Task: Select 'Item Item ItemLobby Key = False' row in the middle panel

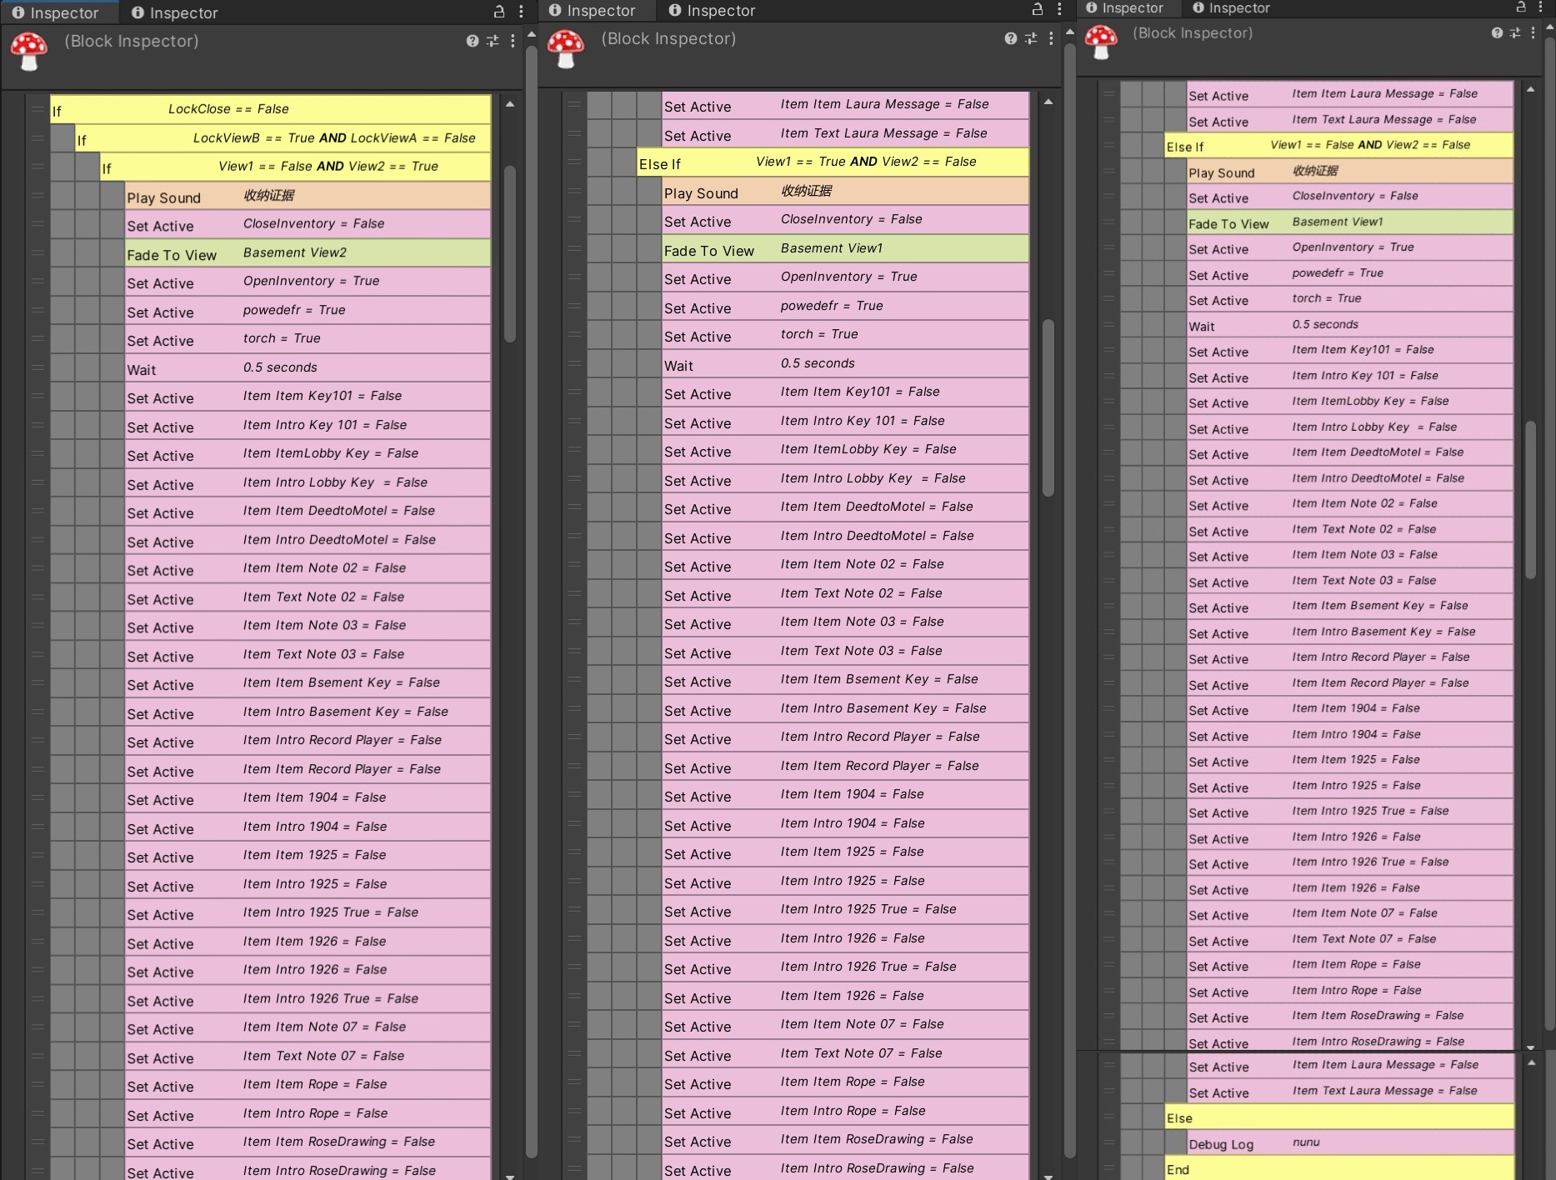Action: point(845,450)
